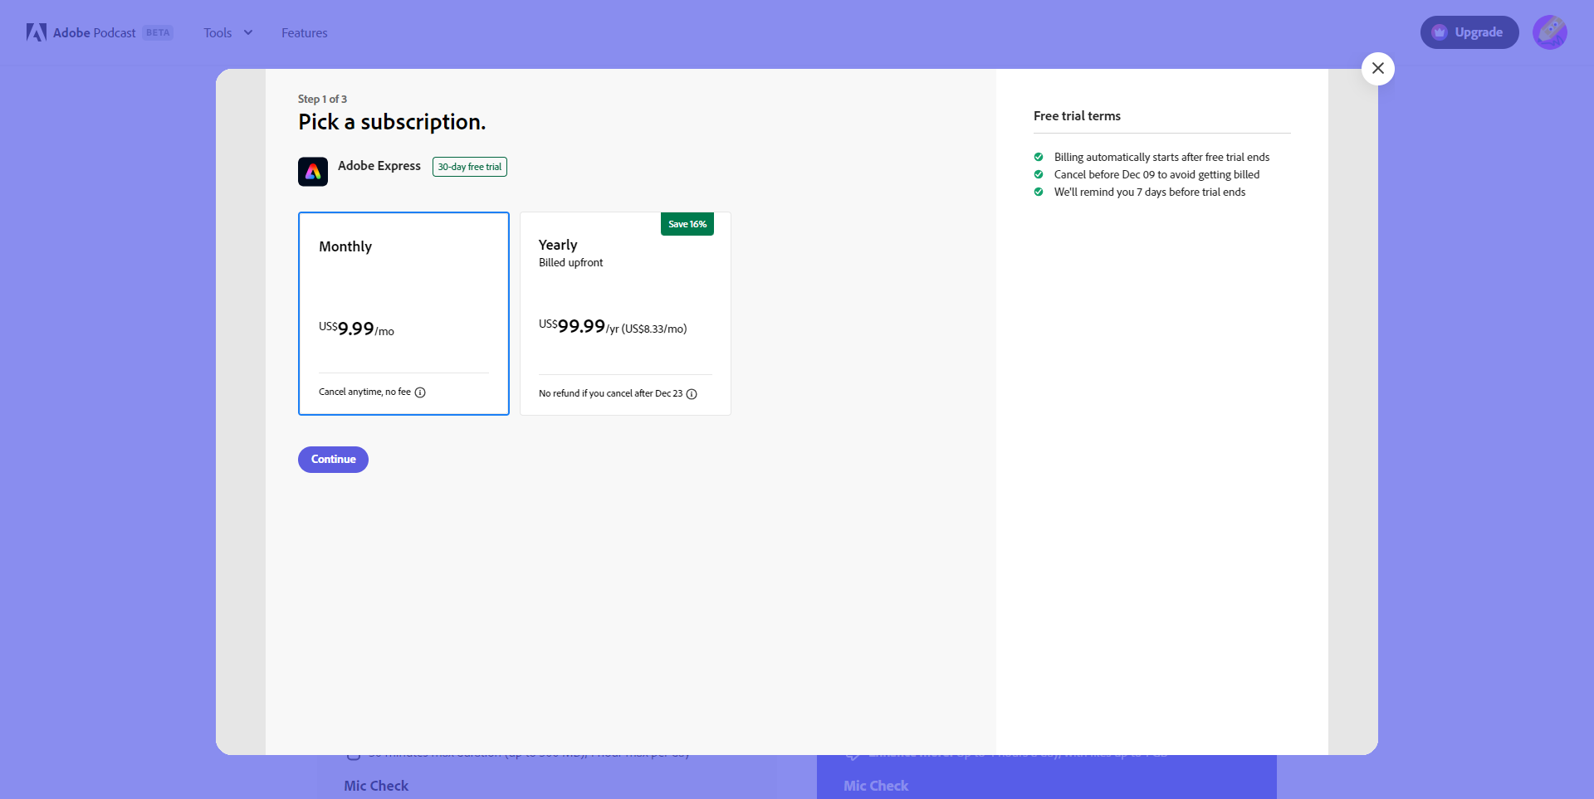Click the Pick a subscription heading
This screenshot has width=1594, height=799.
[392, 122]
